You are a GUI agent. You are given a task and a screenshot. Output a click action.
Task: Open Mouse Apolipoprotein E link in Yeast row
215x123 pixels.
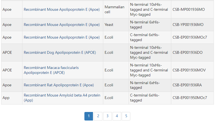pos(61,25)
